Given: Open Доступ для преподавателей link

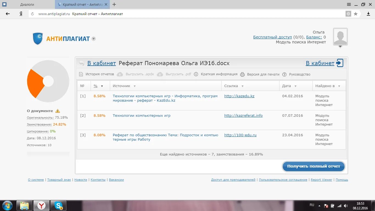Looking at the screenshot, I should (x=233, y=180).
